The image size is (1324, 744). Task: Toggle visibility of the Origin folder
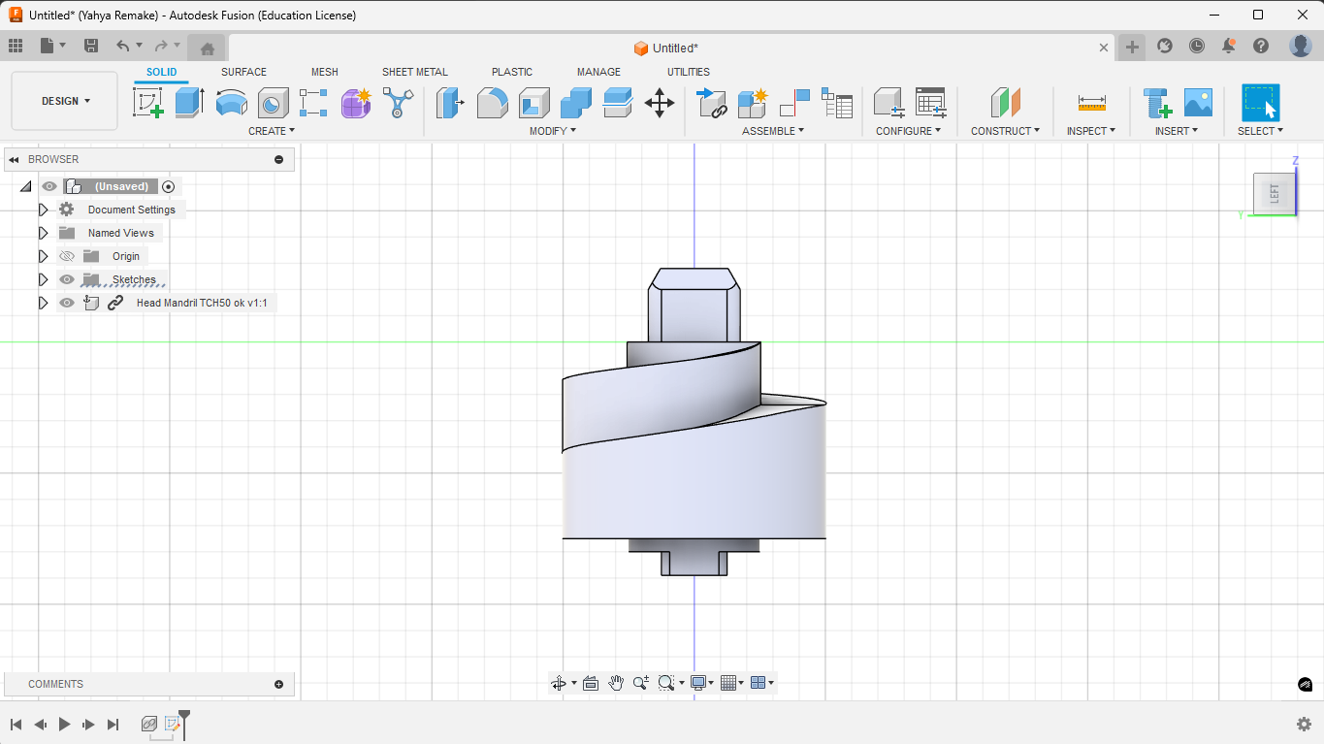pos(66,256)
